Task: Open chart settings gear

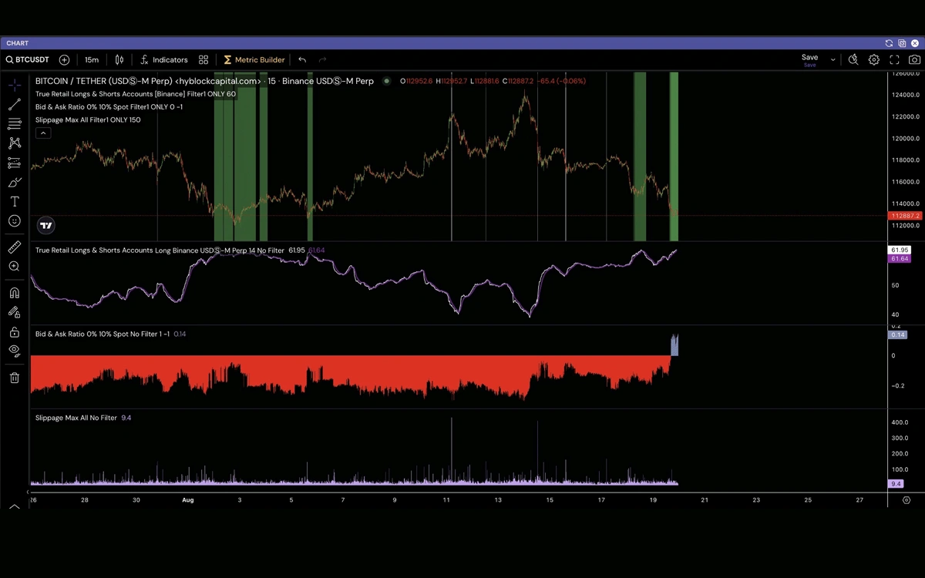Action: pyautogui.click(x=873, y=59)
